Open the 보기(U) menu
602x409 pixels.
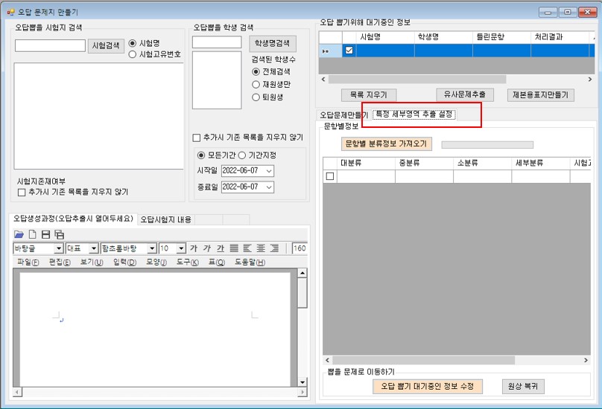click(x=92, y=263)
